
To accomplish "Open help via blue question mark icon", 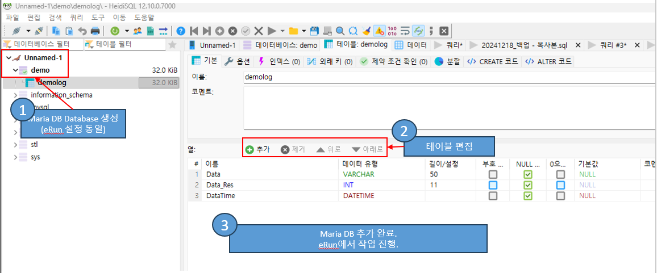I will (x=181, y=31).
